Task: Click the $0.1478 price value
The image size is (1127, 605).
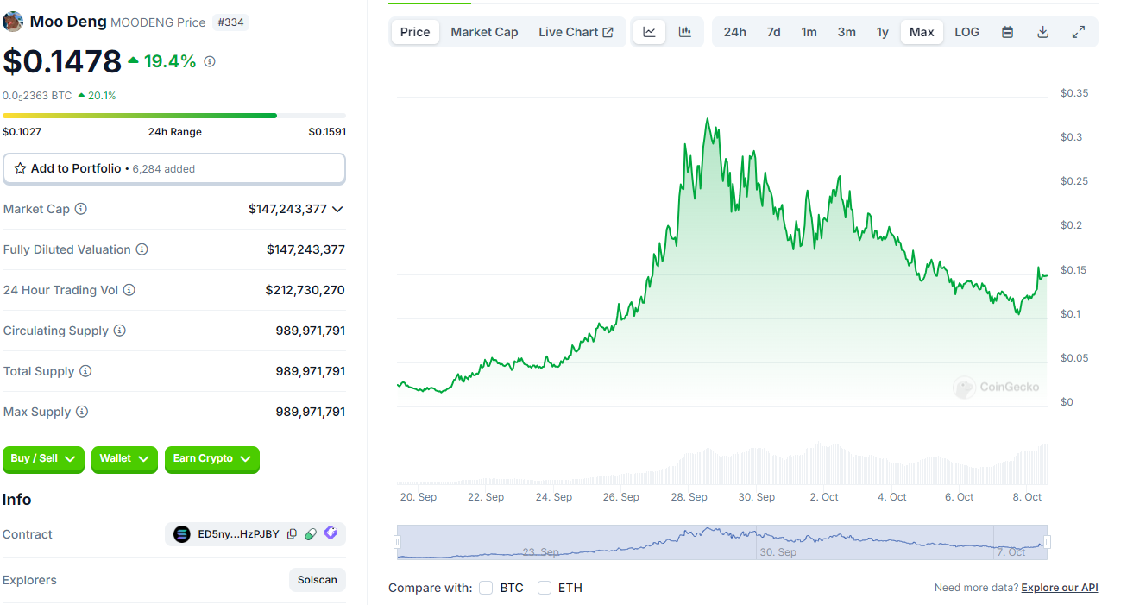Action: pyautogui.click(x=62, y=62)
